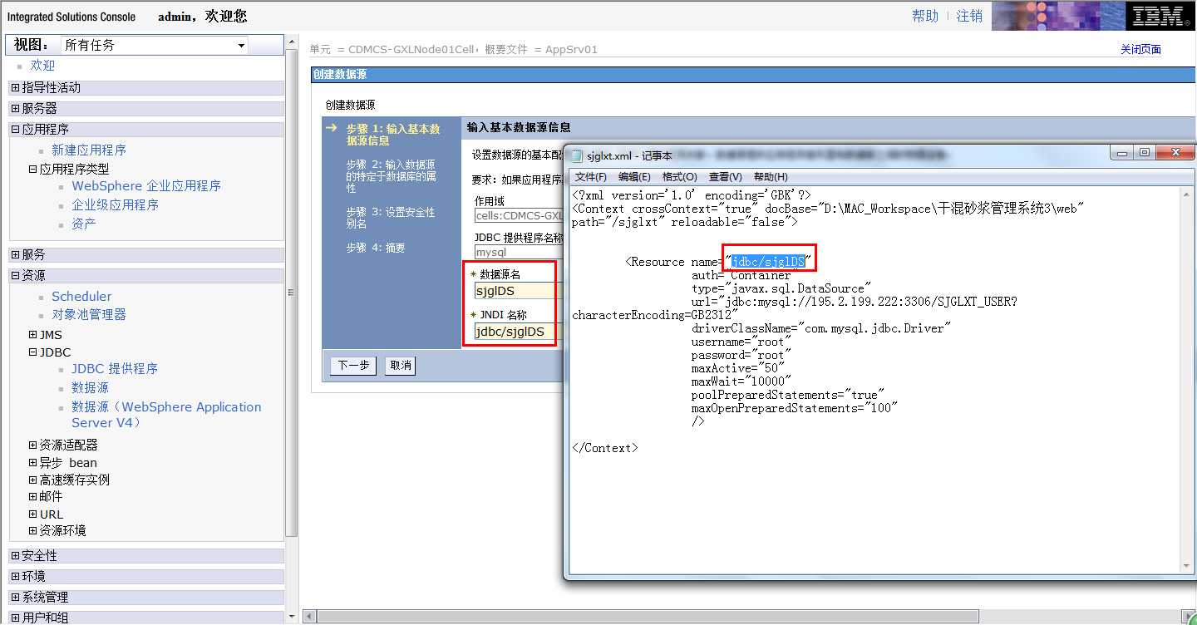Click the 欢迎 link in sidebar
The width and height of the screenshot is (1197, 625).
pos(42,66)
